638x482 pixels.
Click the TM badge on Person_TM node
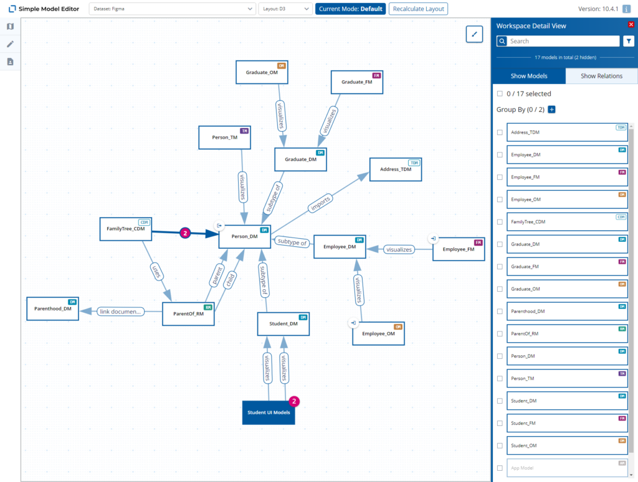click(x=244, y=131)
